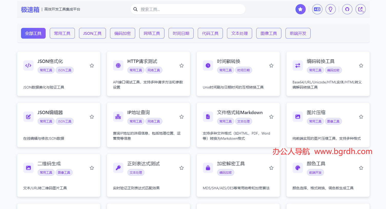
Task: Toggle favorite star on 图片压缩 card
Action: click(x=361, y=117)
